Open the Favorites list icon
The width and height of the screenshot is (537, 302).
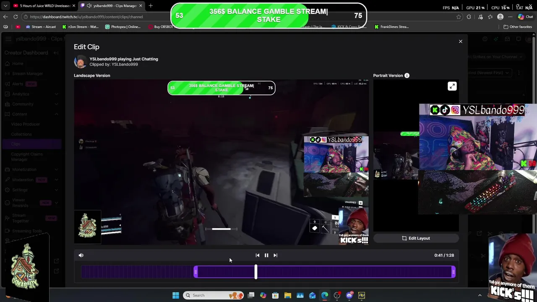[x=490, y=17]
